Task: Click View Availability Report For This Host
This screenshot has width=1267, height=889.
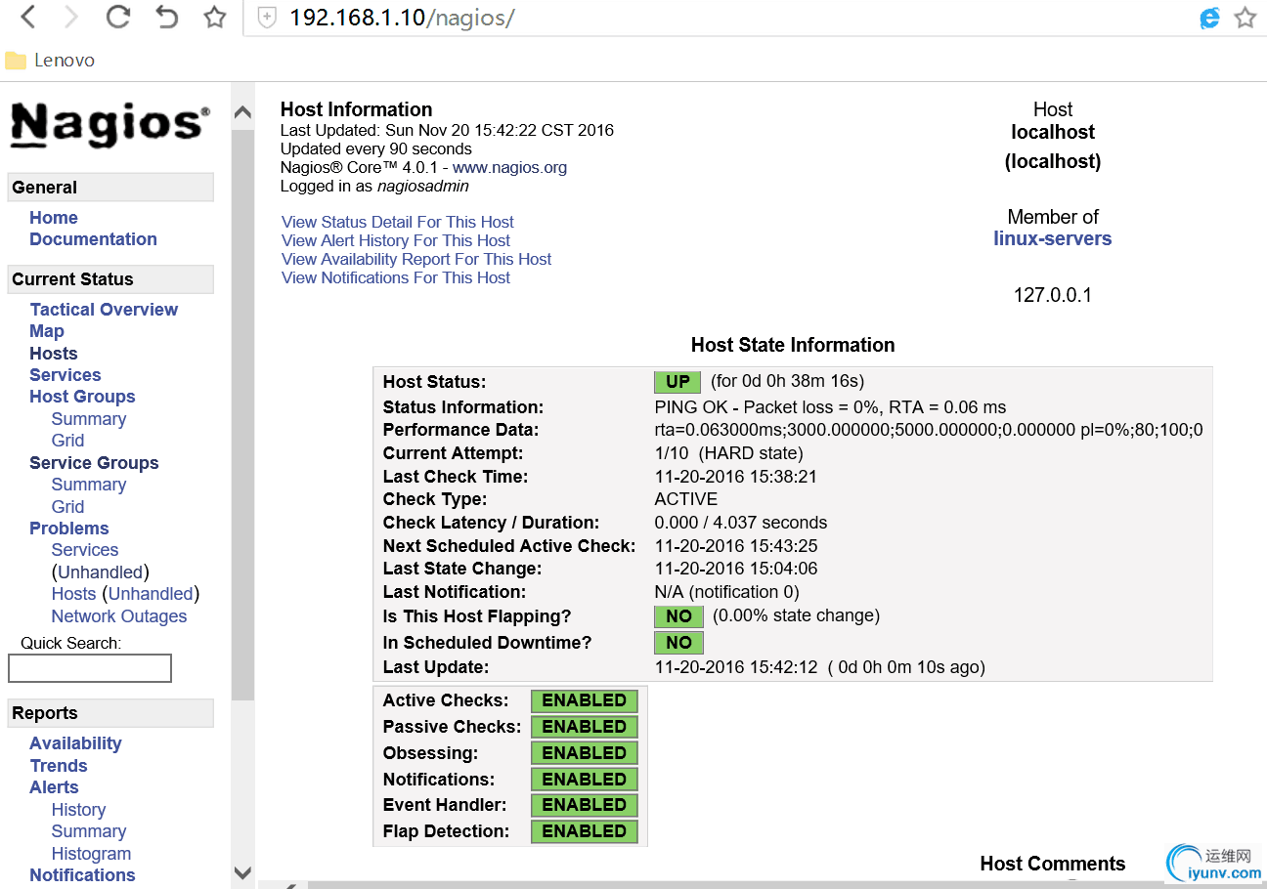Action: point(416,259)
